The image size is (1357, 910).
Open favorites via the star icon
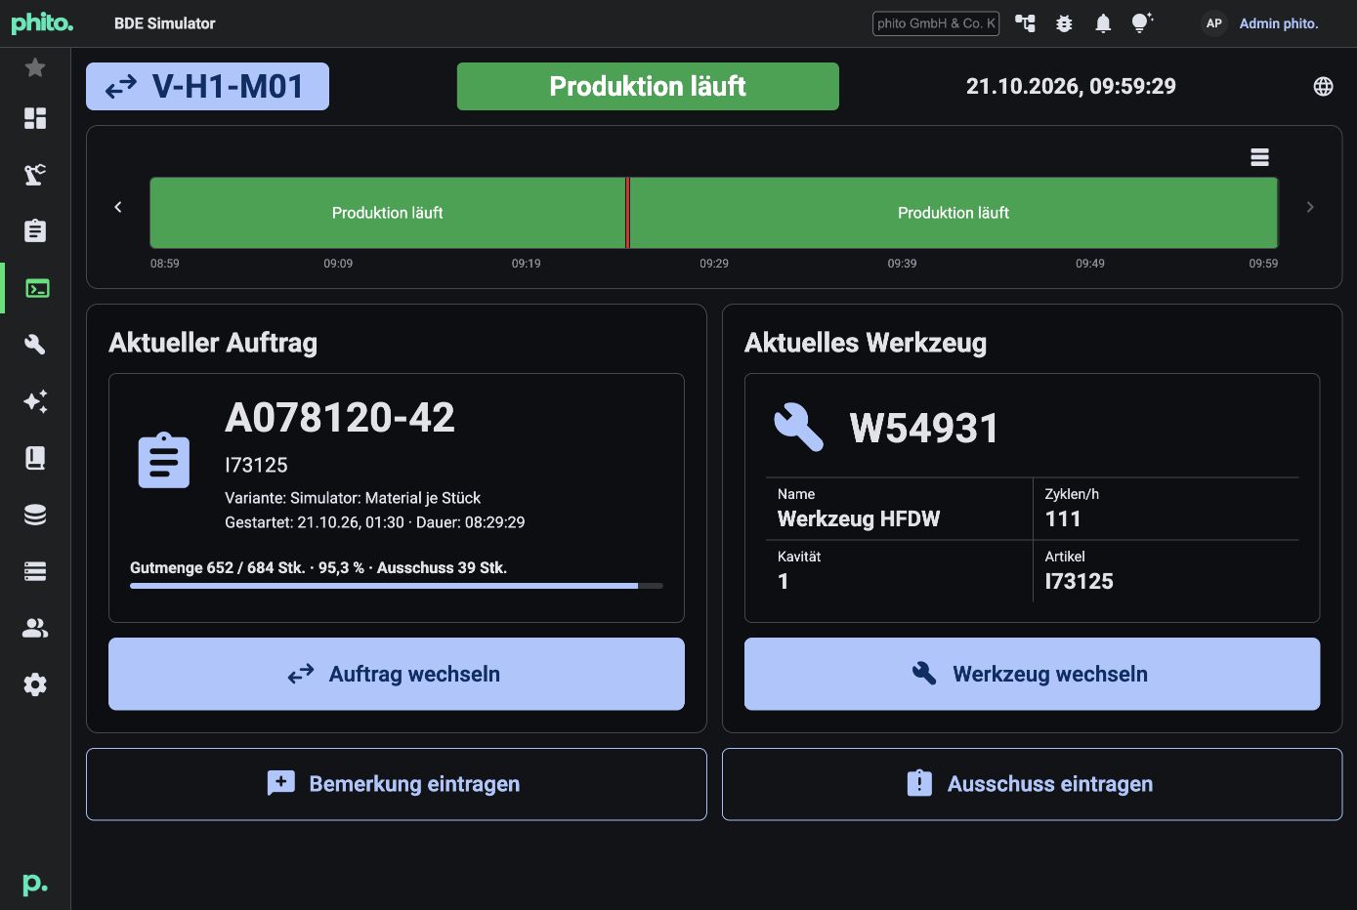click(35, 67)
